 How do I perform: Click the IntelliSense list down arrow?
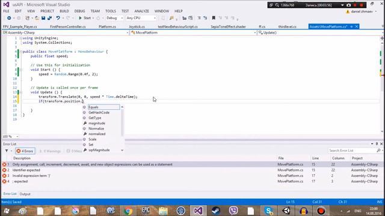[x=122, y=150]
